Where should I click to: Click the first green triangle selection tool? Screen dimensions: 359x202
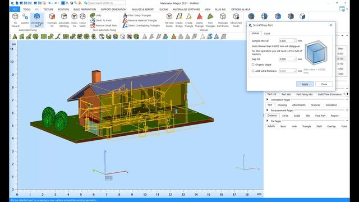(15, 36)
